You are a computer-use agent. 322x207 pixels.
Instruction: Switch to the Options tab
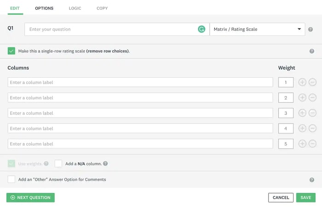[44, 8]
